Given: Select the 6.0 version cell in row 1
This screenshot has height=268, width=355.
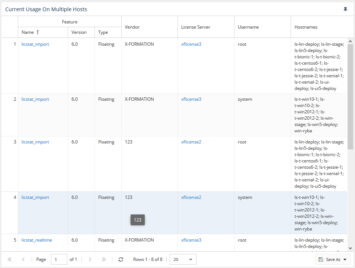Looking at the screenshot, I should (81, 66).
